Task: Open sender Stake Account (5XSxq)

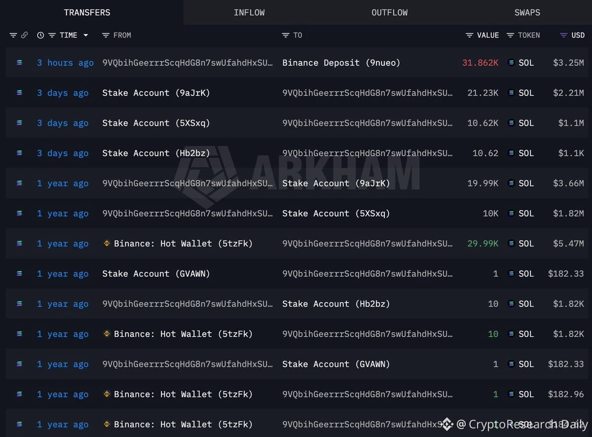Action: (156, 123)
